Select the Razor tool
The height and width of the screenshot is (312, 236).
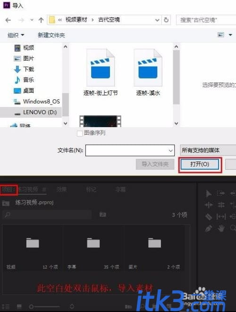[x=209, y=217]
